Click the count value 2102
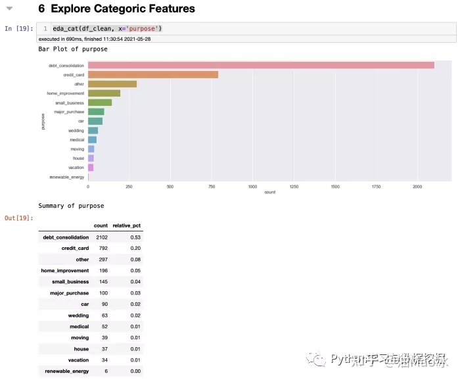 pyautogui.click(x=102, y=237)
